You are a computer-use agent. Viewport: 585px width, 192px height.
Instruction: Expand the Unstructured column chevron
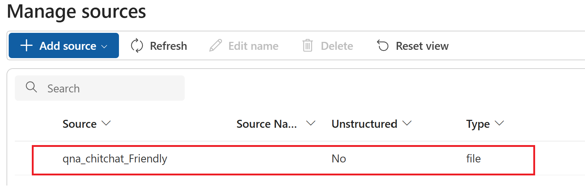click(x=407, y=123)
